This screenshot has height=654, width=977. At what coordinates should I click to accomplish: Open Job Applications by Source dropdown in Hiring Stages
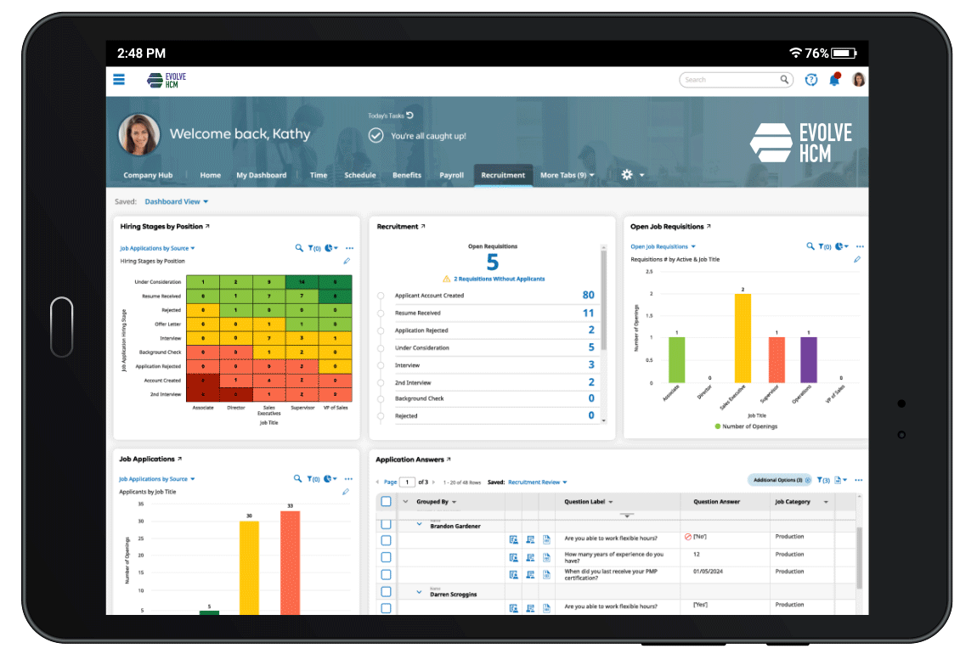tap(157, 248)
